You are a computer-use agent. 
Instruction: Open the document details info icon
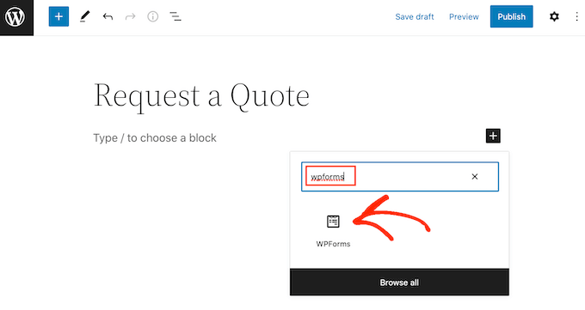click(152, 17)
